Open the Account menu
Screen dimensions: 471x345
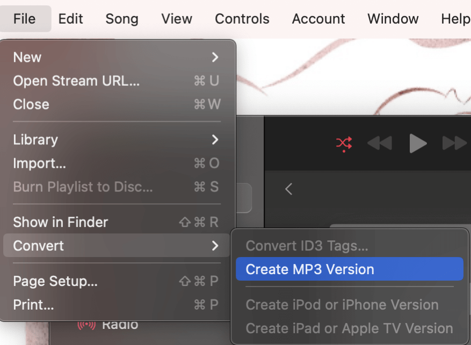pos(318,19)
